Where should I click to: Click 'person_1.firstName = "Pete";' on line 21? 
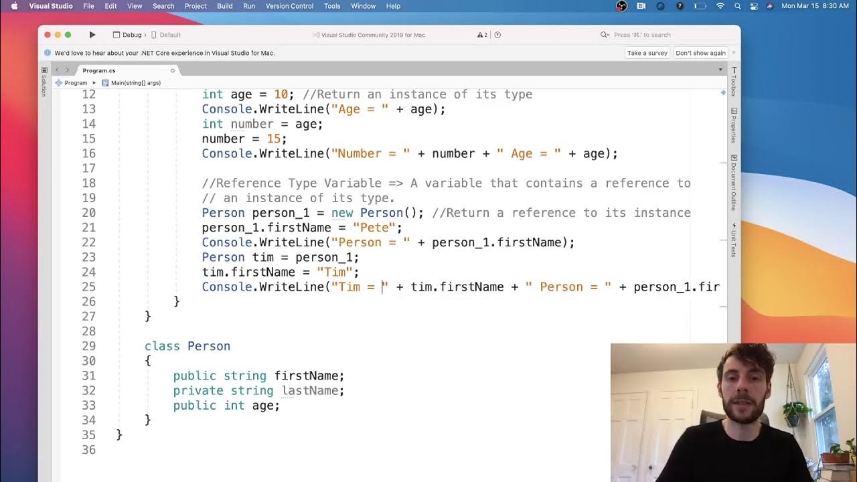click(x=302, y=228)
